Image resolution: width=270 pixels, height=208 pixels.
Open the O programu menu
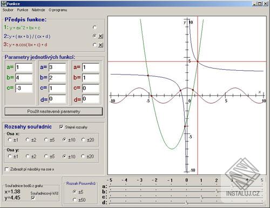point(58,10)
